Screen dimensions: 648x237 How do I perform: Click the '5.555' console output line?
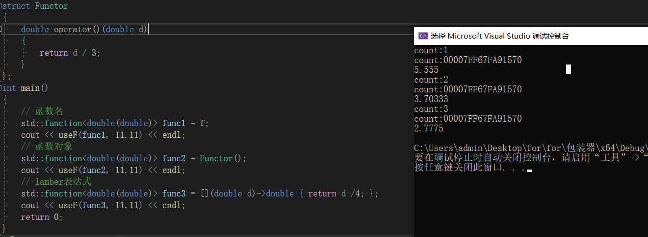pyautogui.click(x=426, y=70)
